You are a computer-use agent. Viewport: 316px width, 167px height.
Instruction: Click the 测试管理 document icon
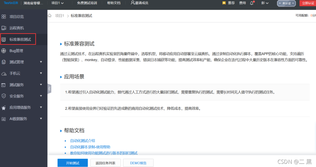click(x=4, y=62)
